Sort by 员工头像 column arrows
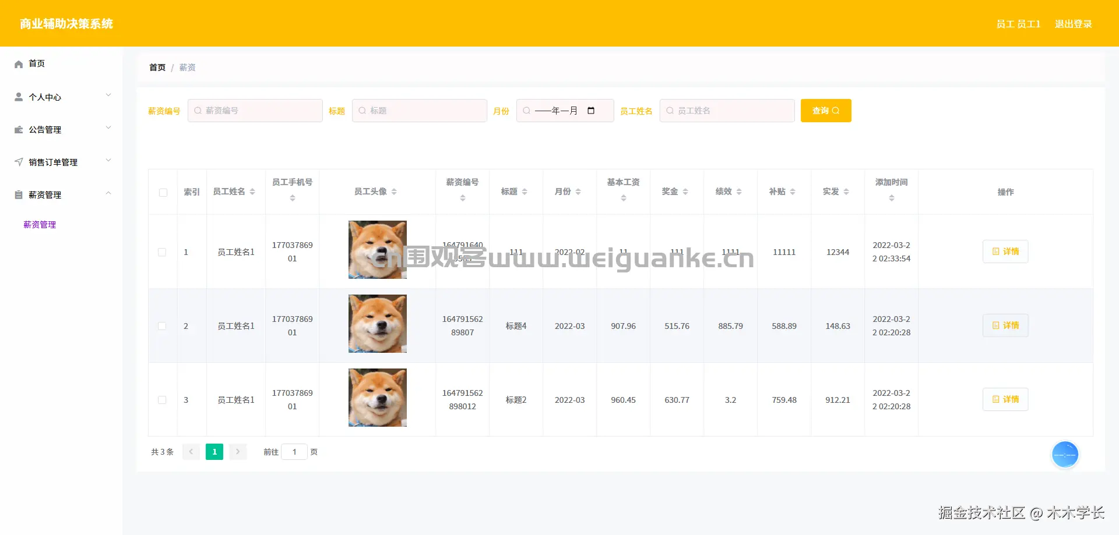Screen dimensions: 1119x535 coord(394,192)
